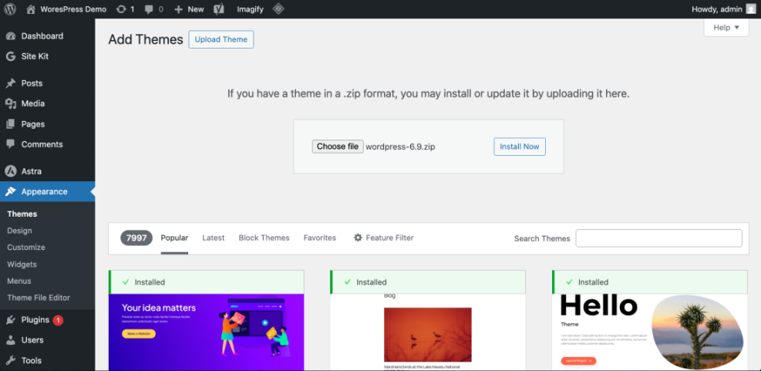
Task: Click the Choose file button
Action: (338, 147)
